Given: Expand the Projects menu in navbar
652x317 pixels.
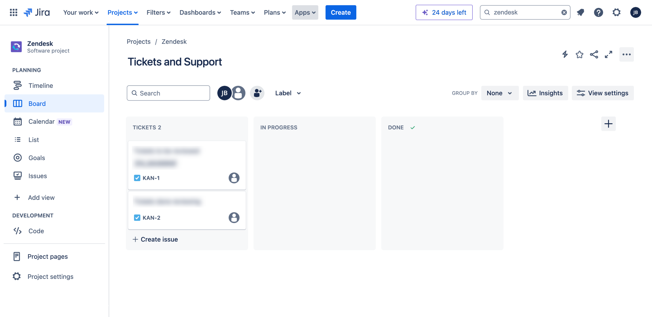Looking at the screenshot, I should [123, 12].
